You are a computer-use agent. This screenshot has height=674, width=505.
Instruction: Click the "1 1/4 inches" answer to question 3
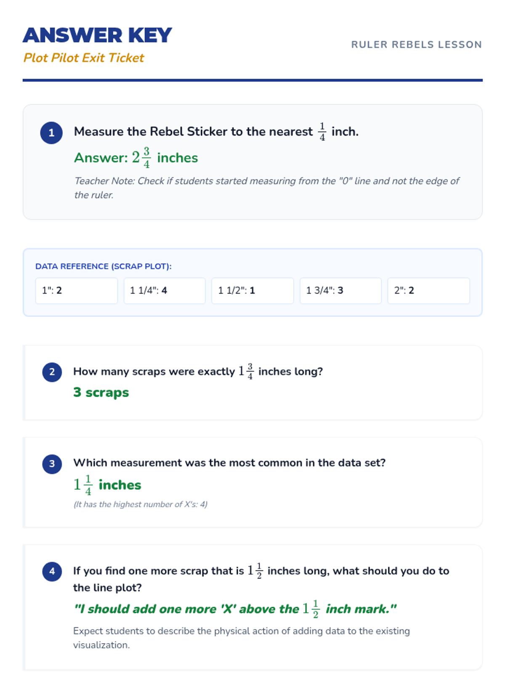(x=107, y=485)
